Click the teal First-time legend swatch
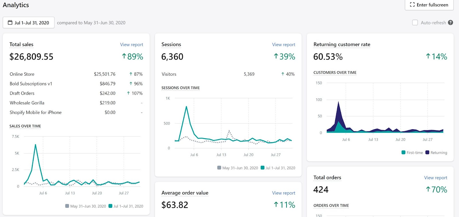 pos(403,153)
